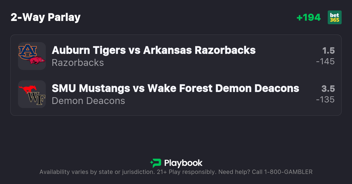Click the bet365 sportsbook logo
The width and height of the screenshot is (352, 184).
tap(335, 17)
